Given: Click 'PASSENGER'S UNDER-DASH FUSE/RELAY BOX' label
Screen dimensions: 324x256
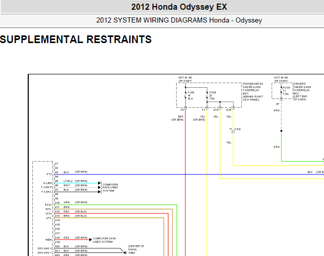Looking at the screenshot, I should click(x=253, y=92).
